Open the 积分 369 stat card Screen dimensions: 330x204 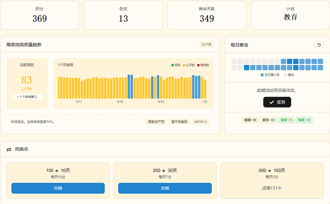click(x=40, y=15)
